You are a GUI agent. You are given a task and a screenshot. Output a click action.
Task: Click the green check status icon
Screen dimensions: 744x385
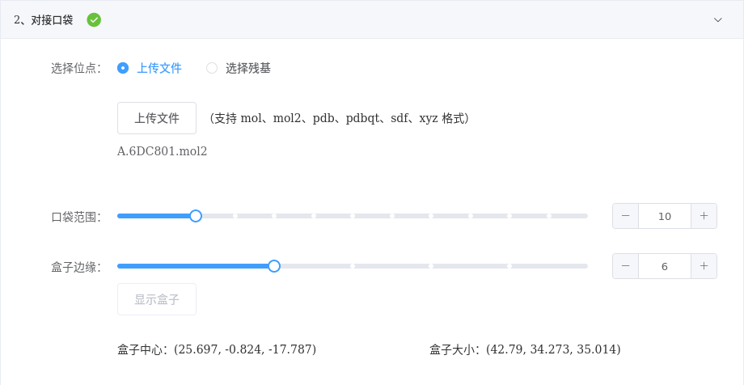(94, 19)
